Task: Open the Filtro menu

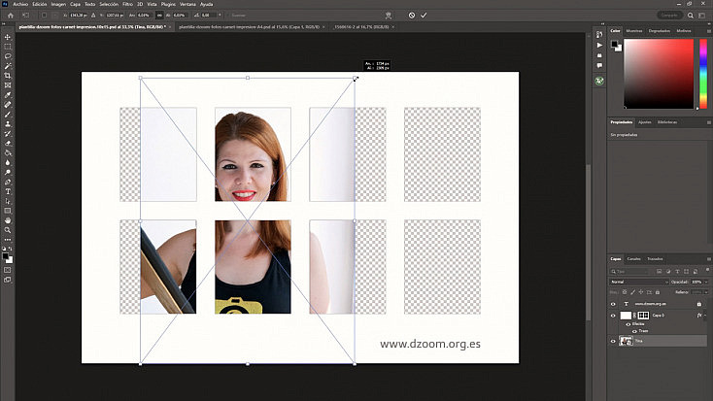Action: 128,4
